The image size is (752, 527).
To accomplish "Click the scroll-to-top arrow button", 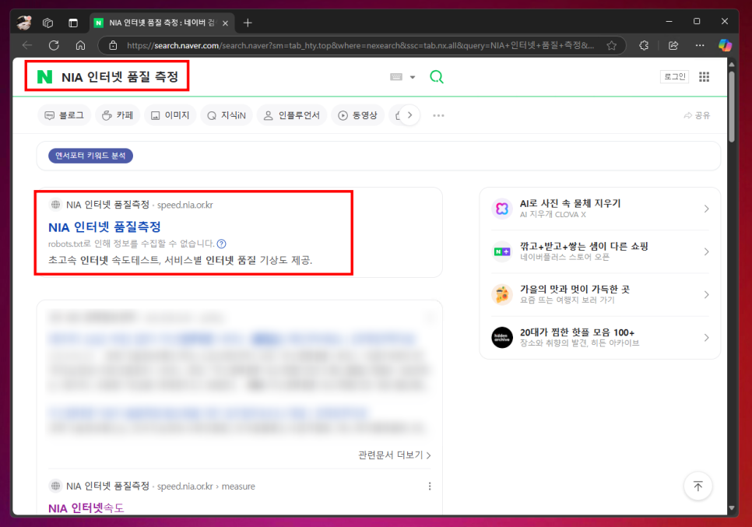I will (x=698, y=487).
